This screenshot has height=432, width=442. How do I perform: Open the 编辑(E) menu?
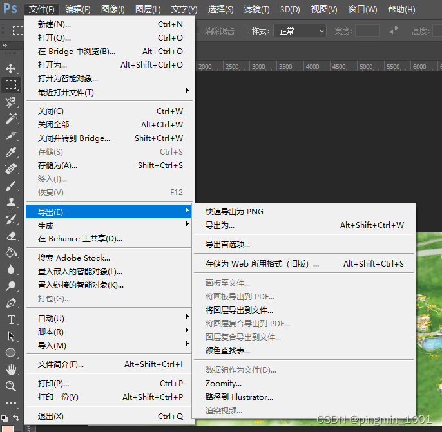tap(77, 9)
